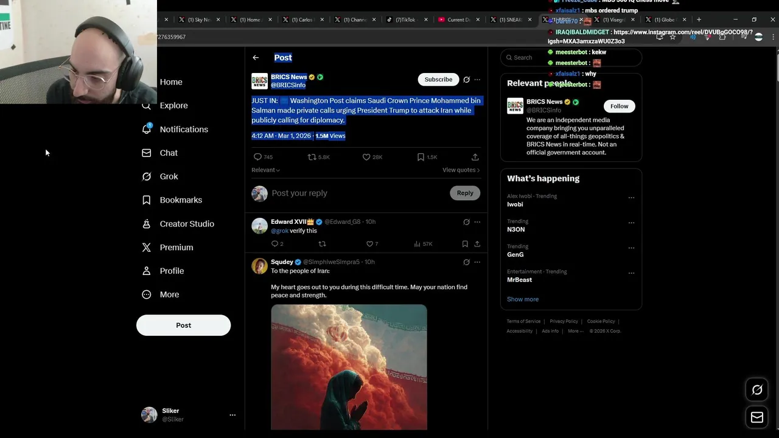Repost the BRICS News post (5.8K)

318,157
